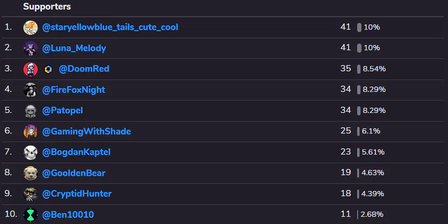Click the hexagon badge beside DoomRed
448x224 pixels.
[48, 69]
